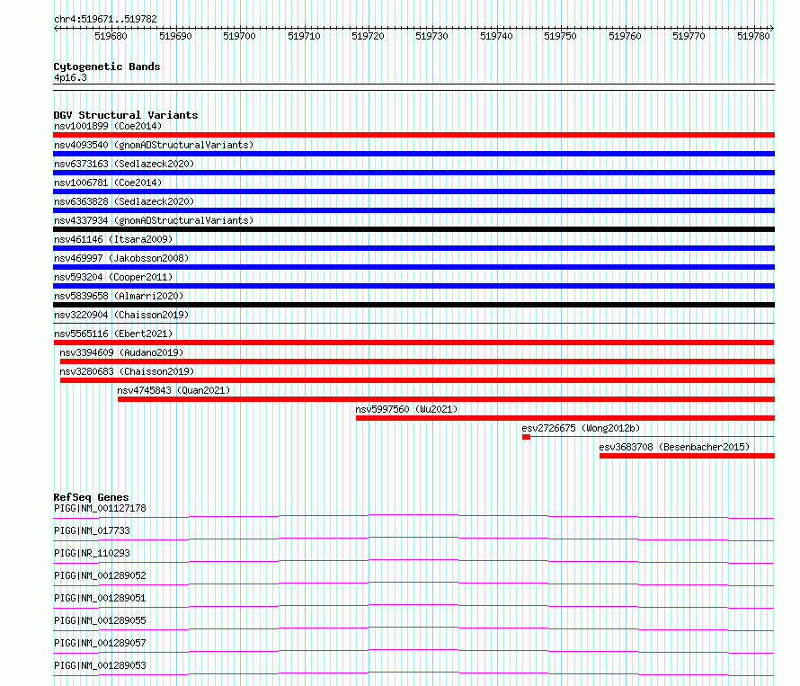Select the red bar under nsv1001899
Image resolution: width=800 pixels, height=686 pixels.
click(x=413, y=135)
